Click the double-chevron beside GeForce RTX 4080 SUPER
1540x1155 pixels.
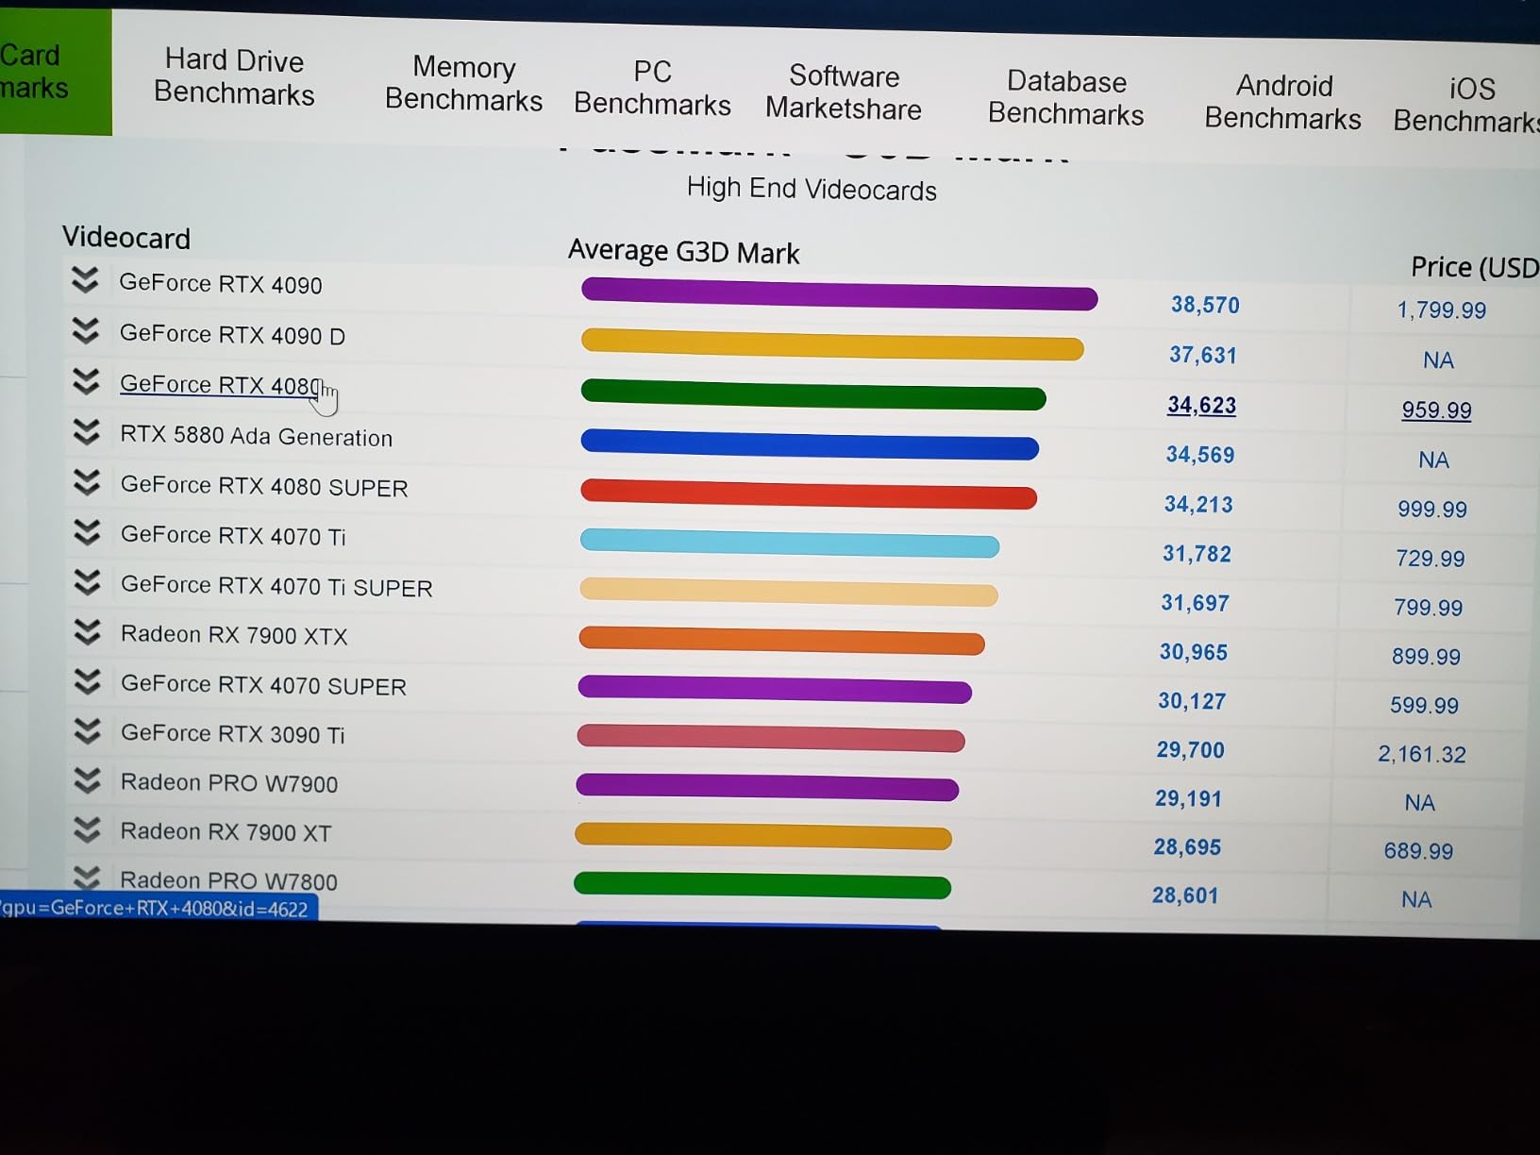point(86,482)
